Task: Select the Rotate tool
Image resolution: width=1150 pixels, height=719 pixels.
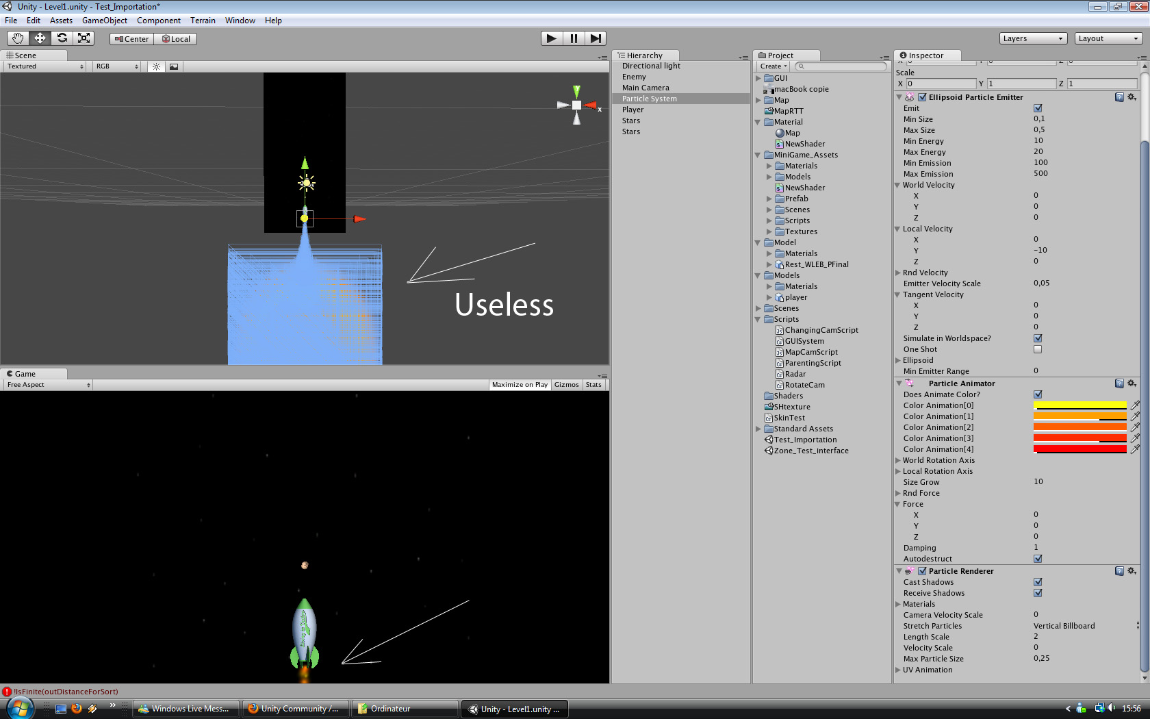Action: pyautogui.click(x=62, y=38)
